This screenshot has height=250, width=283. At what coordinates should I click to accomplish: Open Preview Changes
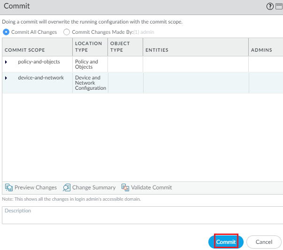[31, 187]
